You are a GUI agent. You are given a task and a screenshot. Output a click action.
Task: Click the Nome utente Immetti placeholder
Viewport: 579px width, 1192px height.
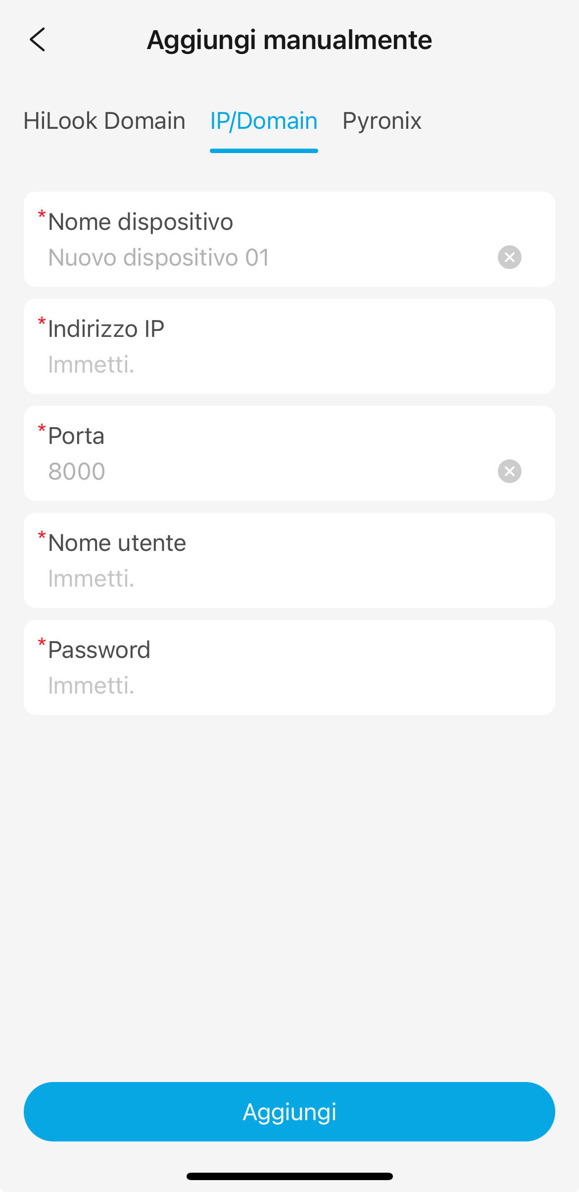tap(91, 579)
